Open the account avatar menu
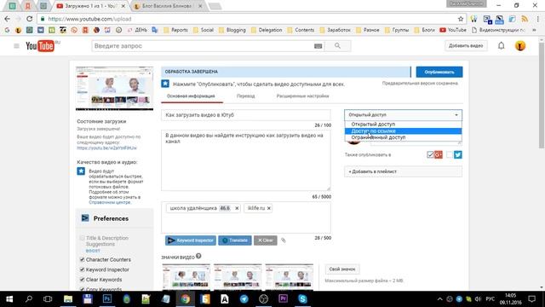 point(520,46)
